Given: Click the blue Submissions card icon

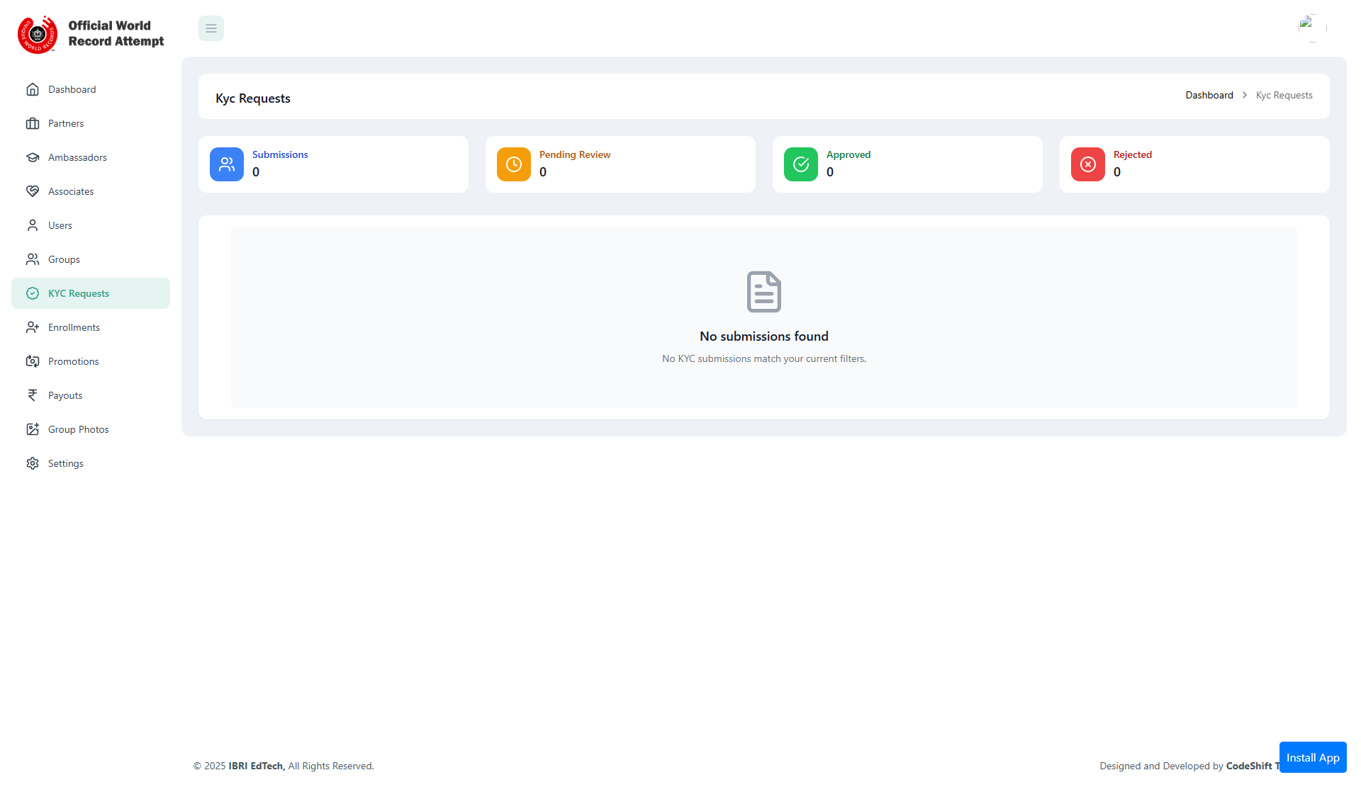Looking at the screenshot, I should [227, 164].
